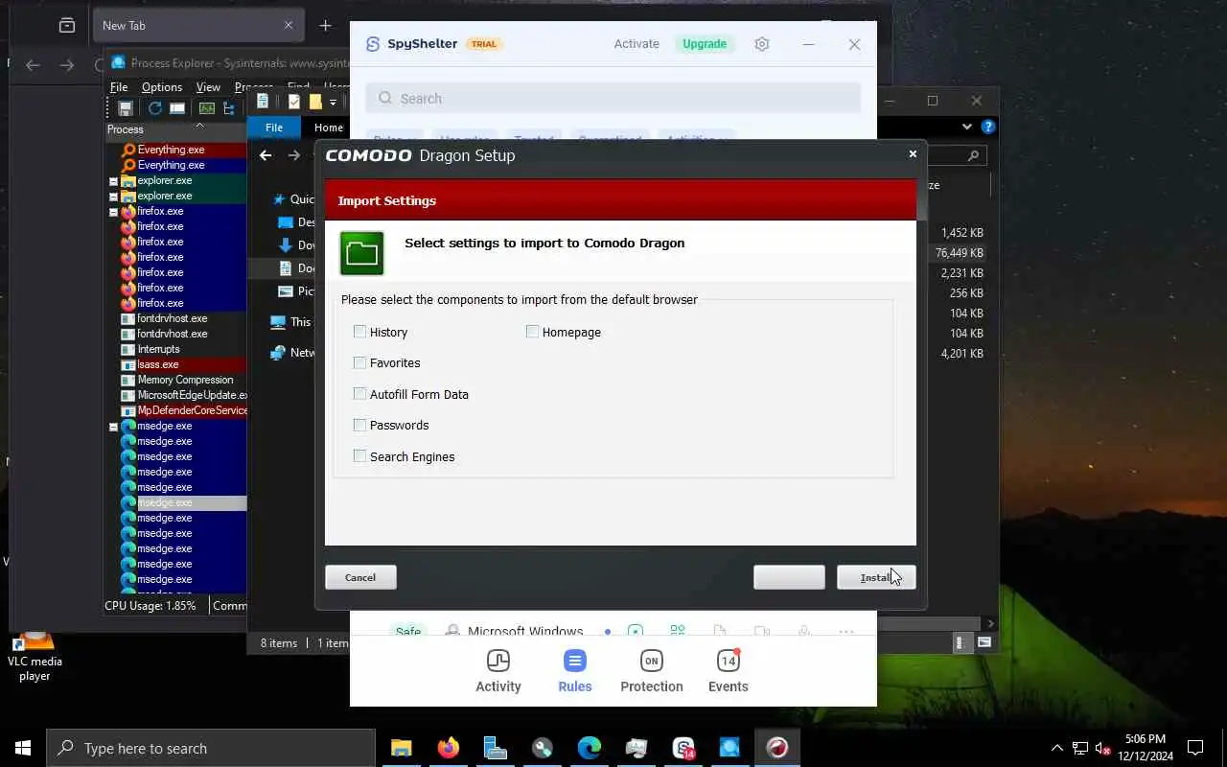
Task: Click the File Explorer horizontal scrollbar right arrow
Action: 990,623
